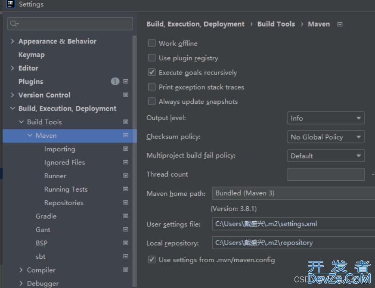Viewport: 375px width, 288px height.
Task: Click the Maven version text (Version: 3.8.1)
Action: click(x=234, y=209)
